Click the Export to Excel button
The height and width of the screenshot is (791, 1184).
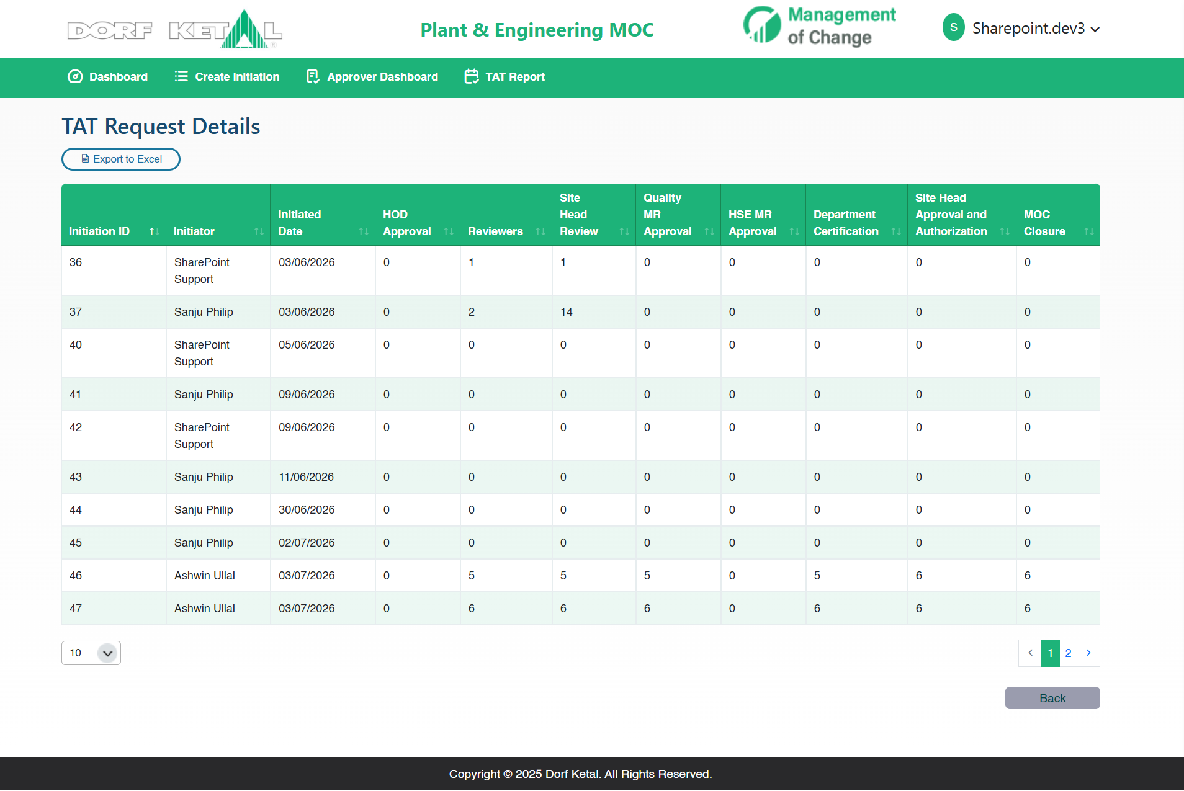[x=121, y=159]
